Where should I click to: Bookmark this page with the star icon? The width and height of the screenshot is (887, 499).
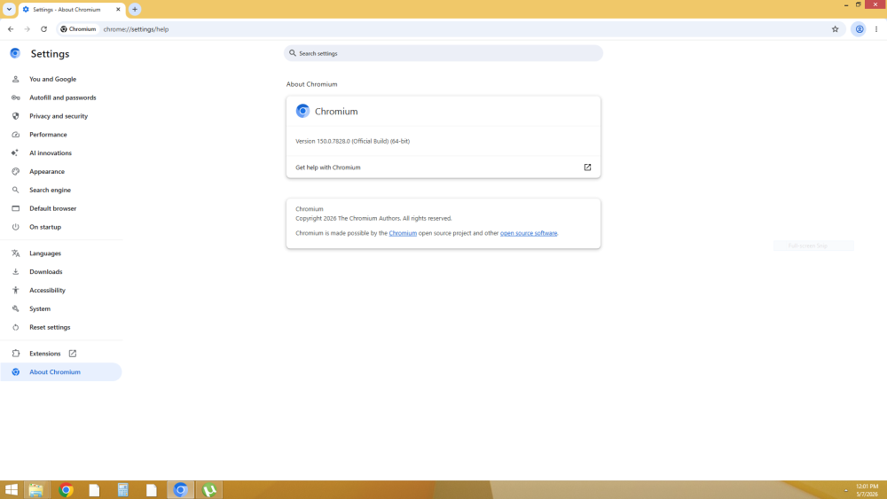(x=835, y=29)
